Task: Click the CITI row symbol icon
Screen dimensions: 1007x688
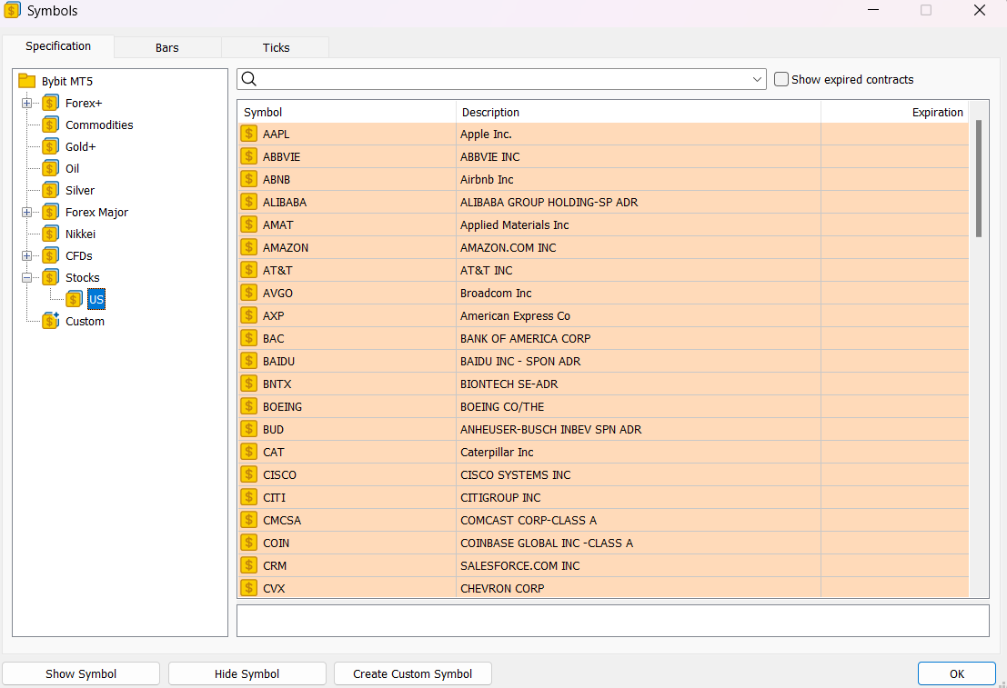Action: coord(248,497)
